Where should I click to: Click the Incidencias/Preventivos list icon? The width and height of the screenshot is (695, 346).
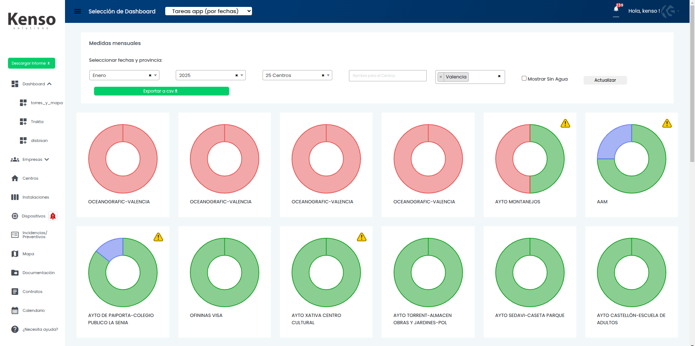tap(15, 235)
